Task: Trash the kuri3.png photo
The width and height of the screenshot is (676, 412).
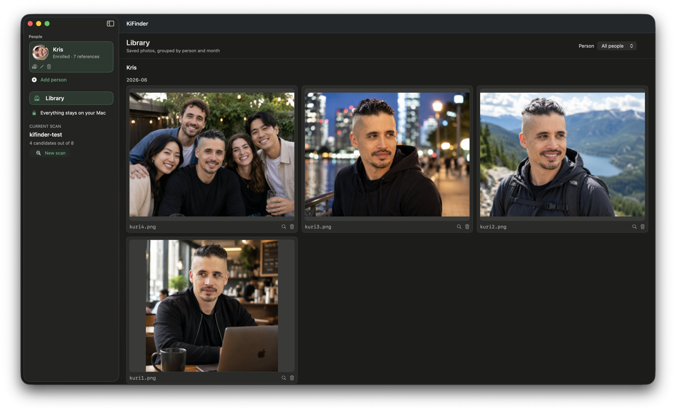Action: click(x=467, y=227)
